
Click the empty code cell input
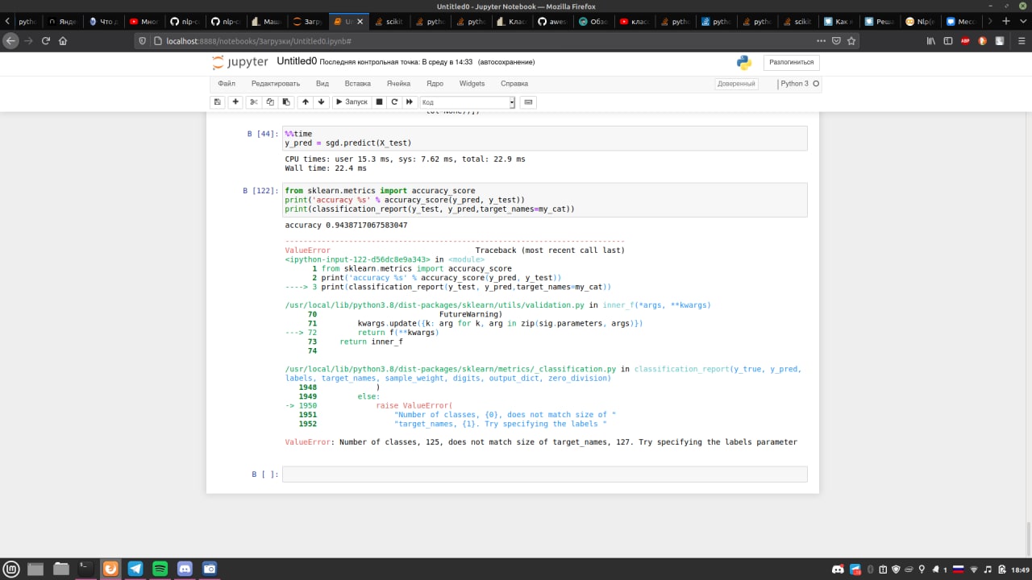(544, 474)
